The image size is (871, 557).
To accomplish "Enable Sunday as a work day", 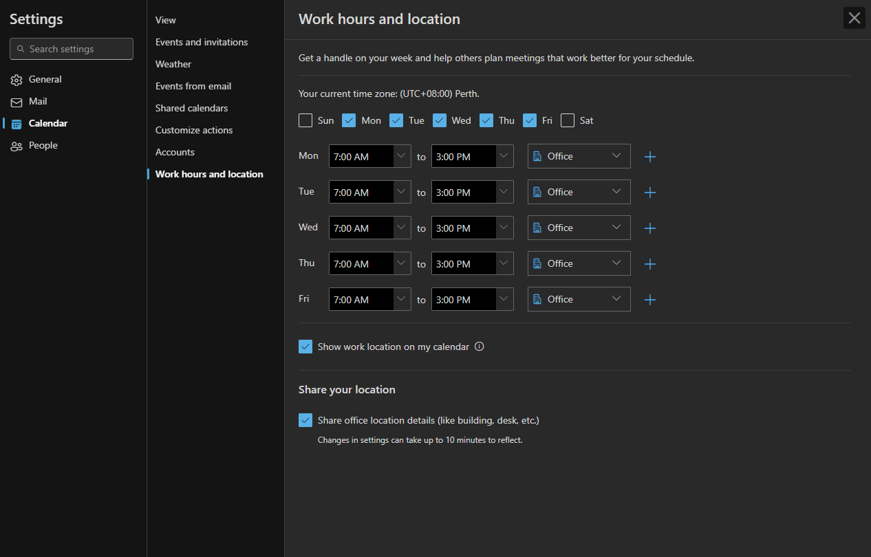I will pyautogui.click(x=305, y=120).
